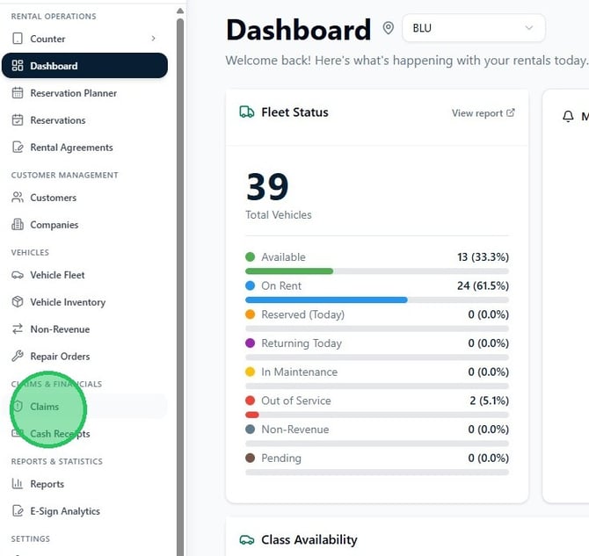Click the Reservations calendar-check icon
This screenshot has width=589, height=556.
click(18, 120)
